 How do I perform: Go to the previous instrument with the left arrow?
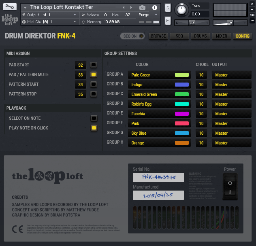click(x=124, y=7)
